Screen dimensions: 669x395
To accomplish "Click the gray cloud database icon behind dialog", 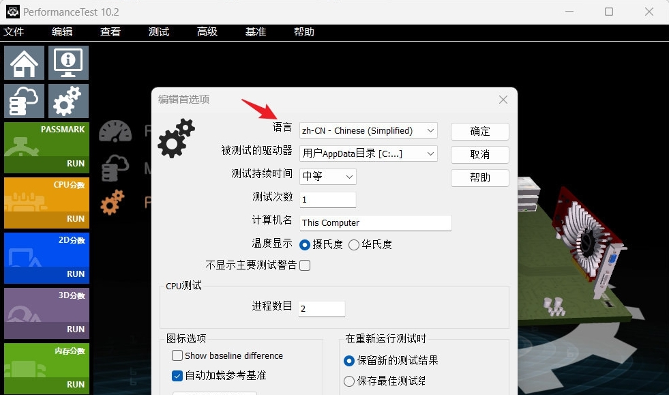I will [115, 167].
